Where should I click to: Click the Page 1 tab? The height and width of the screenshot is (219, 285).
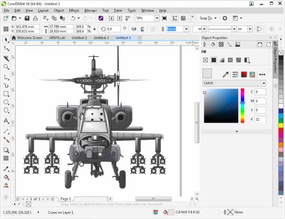click(66, 199)
